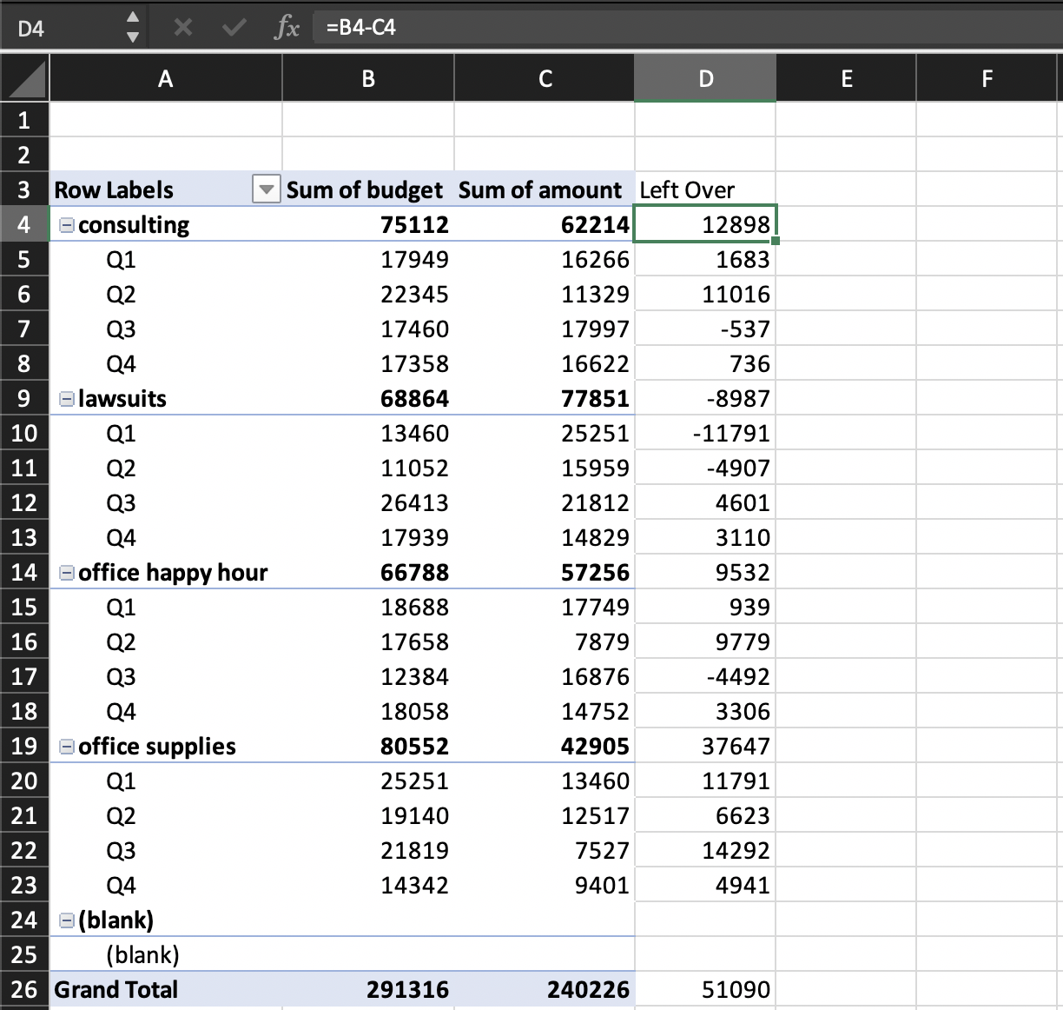Collapse the (blank) group
Viewport: 1063px width, 1010px height.
66,920
